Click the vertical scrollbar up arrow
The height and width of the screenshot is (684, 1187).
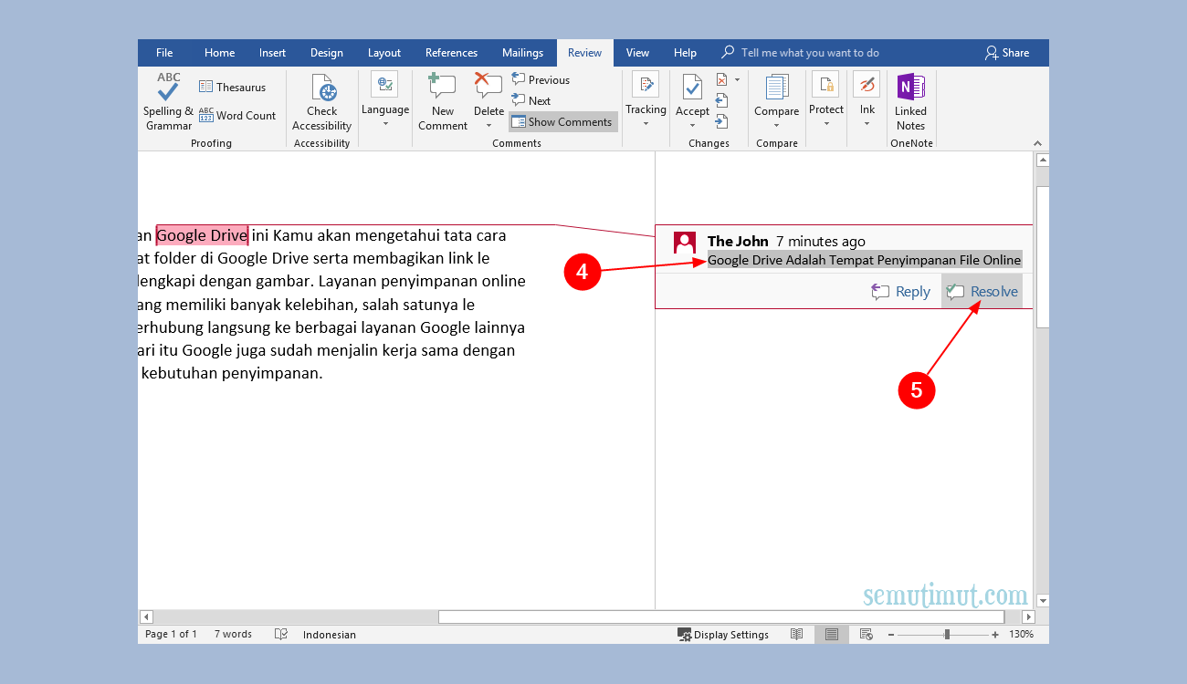1042,160
